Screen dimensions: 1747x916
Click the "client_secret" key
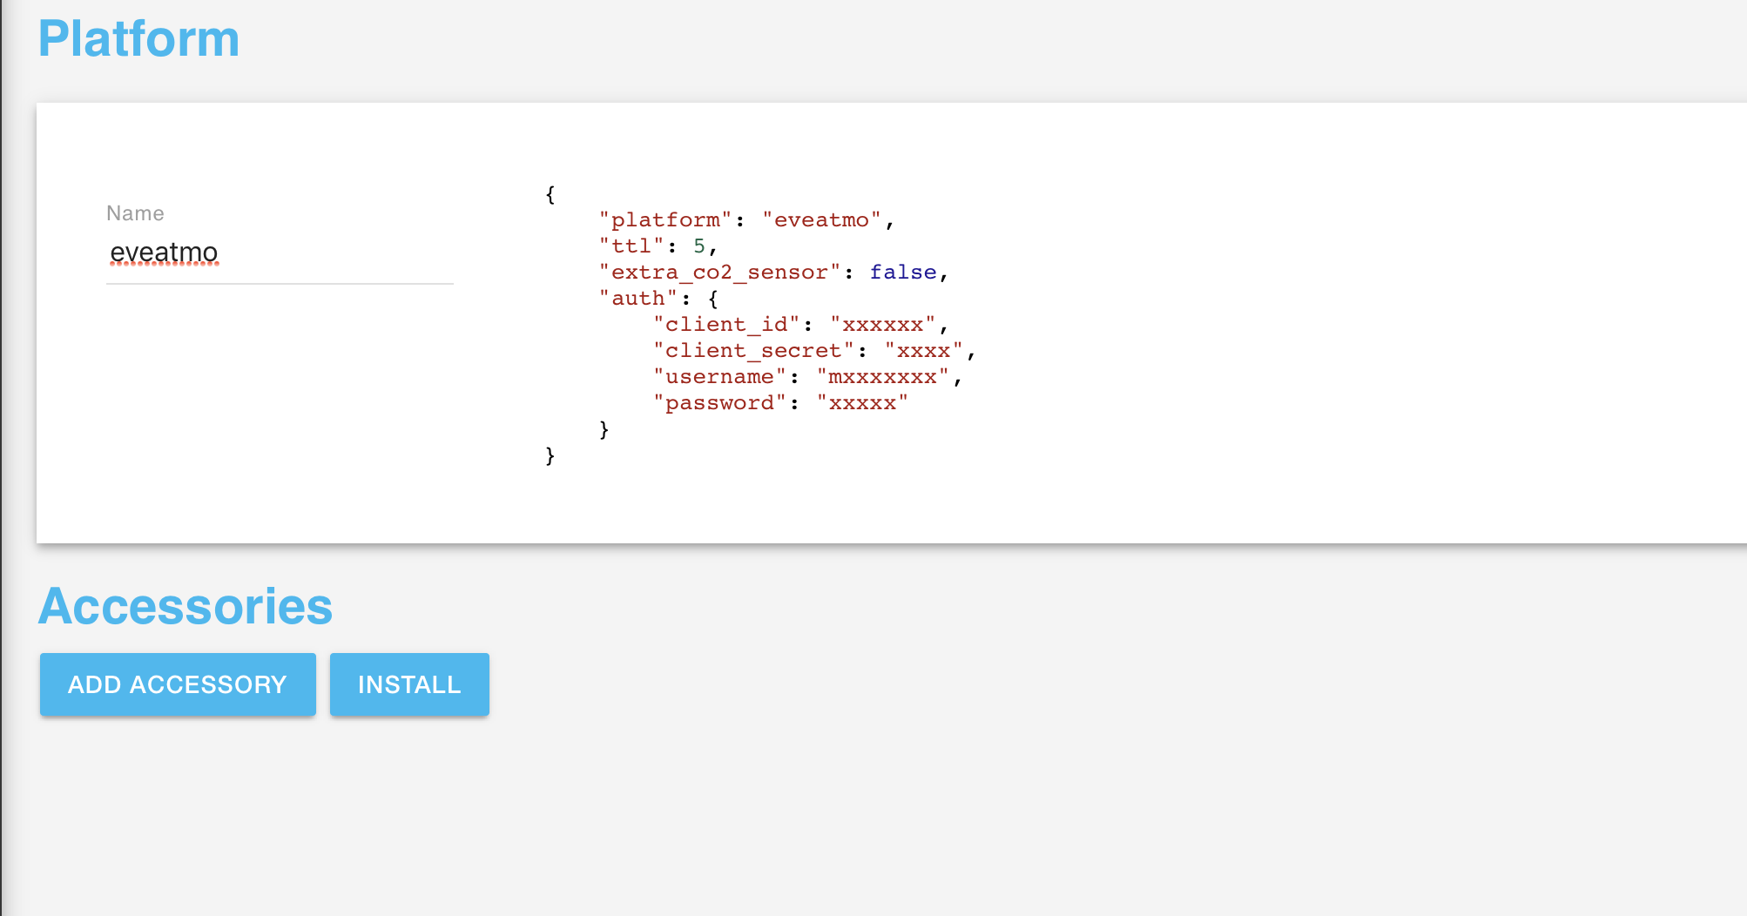tap(753, 351)
